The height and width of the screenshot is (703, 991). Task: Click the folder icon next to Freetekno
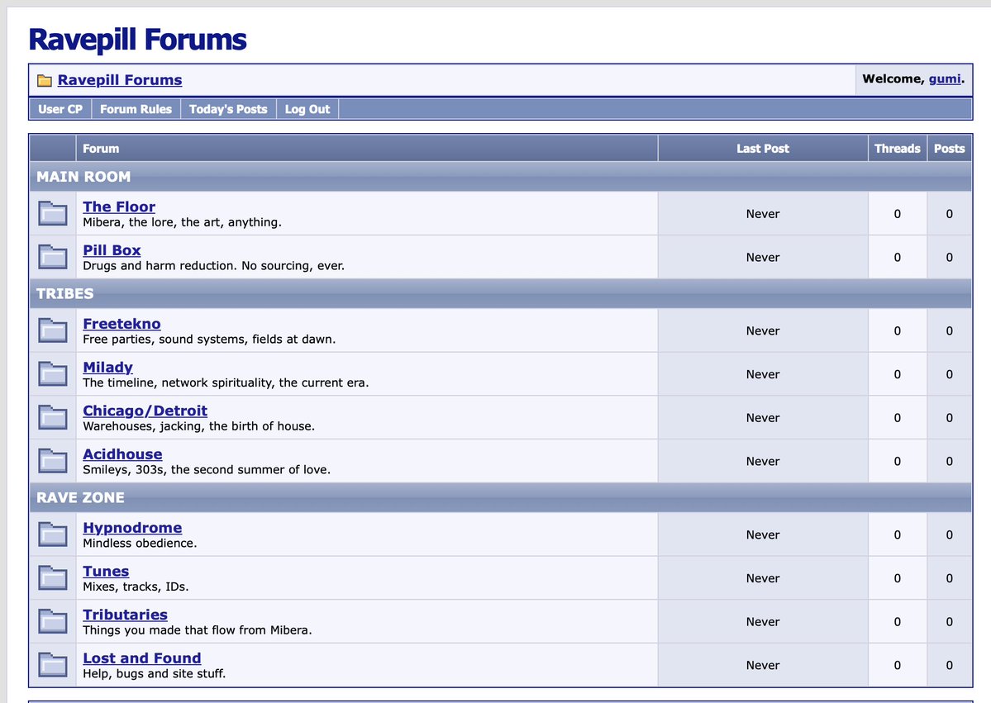52,330
